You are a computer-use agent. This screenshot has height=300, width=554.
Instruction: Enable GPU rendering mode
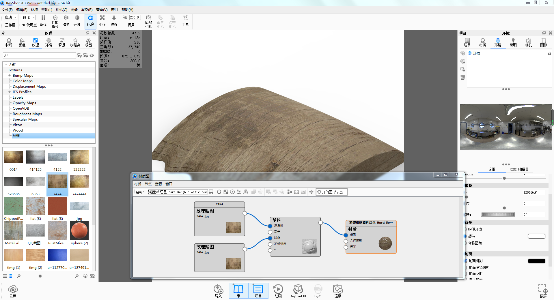(66, 21)
